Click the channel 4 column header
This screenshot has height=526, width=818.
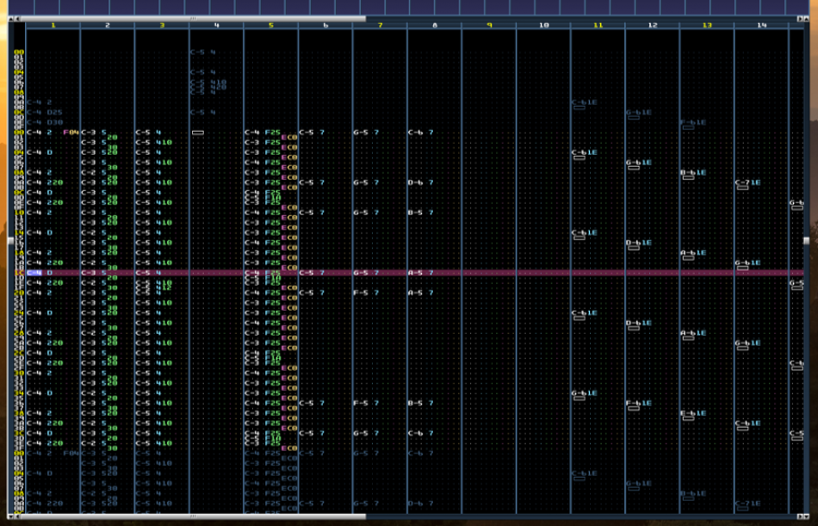[216, 26]
